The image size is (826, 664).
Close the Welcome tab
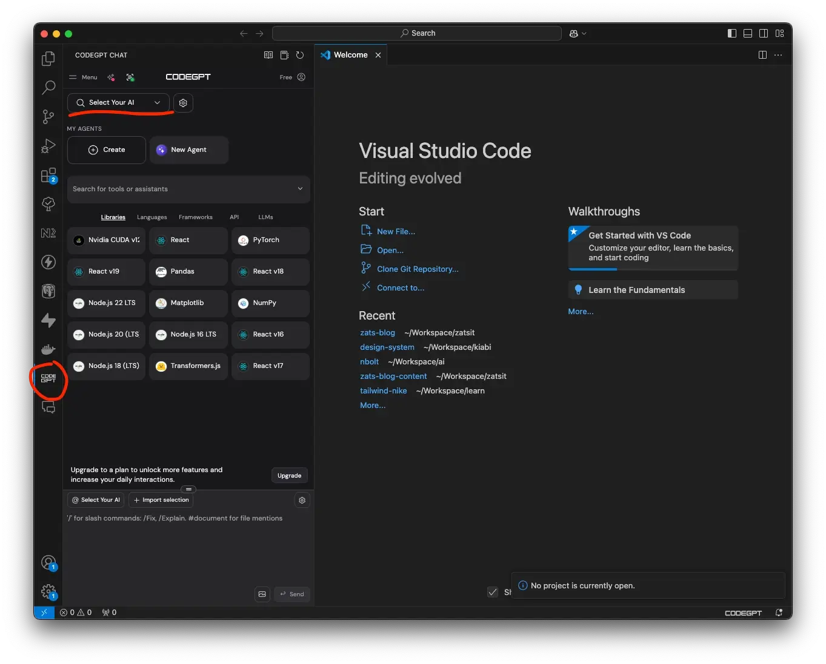point(378,55)
